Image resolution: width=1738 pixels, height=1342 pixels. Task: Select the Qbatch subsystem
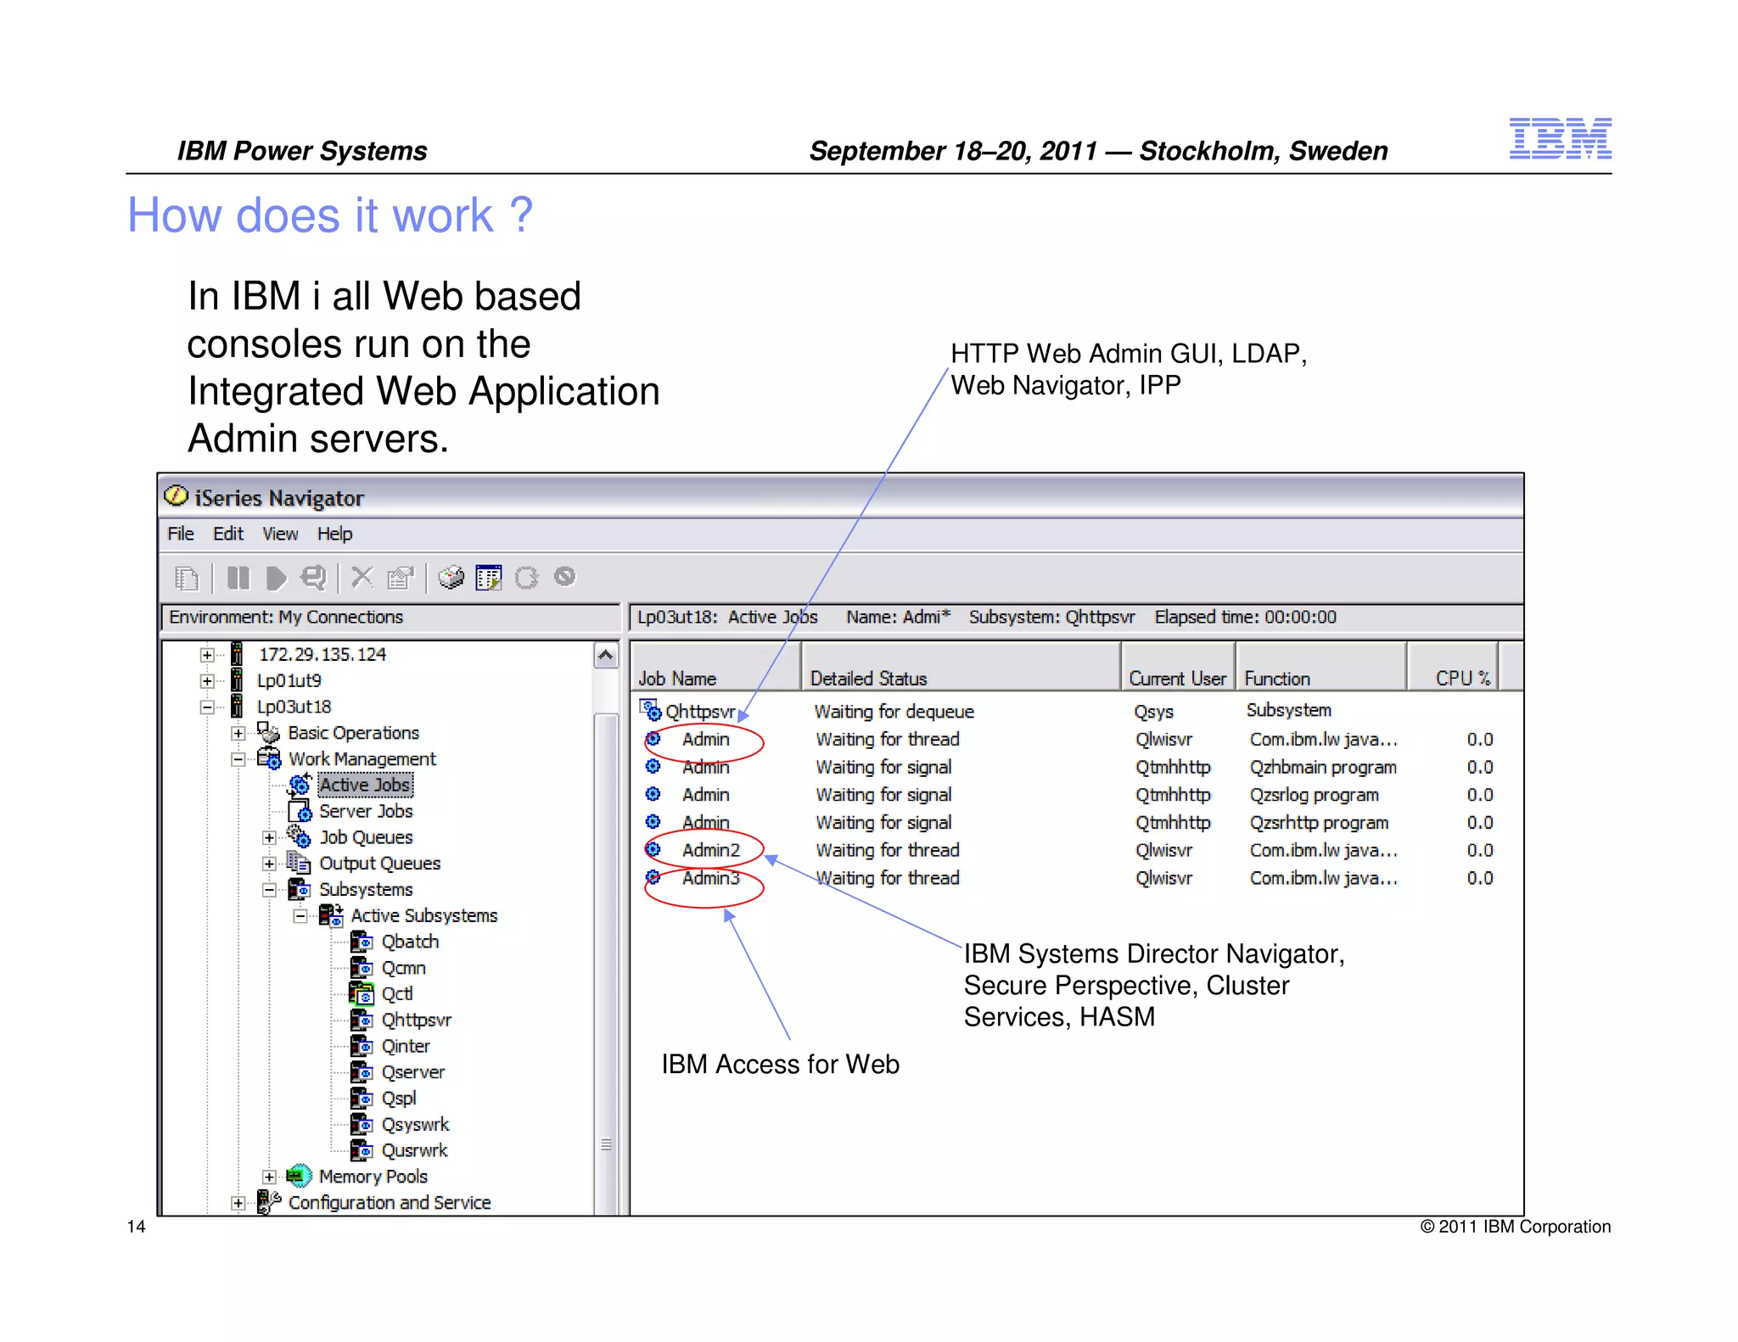(x=410, y=942)
